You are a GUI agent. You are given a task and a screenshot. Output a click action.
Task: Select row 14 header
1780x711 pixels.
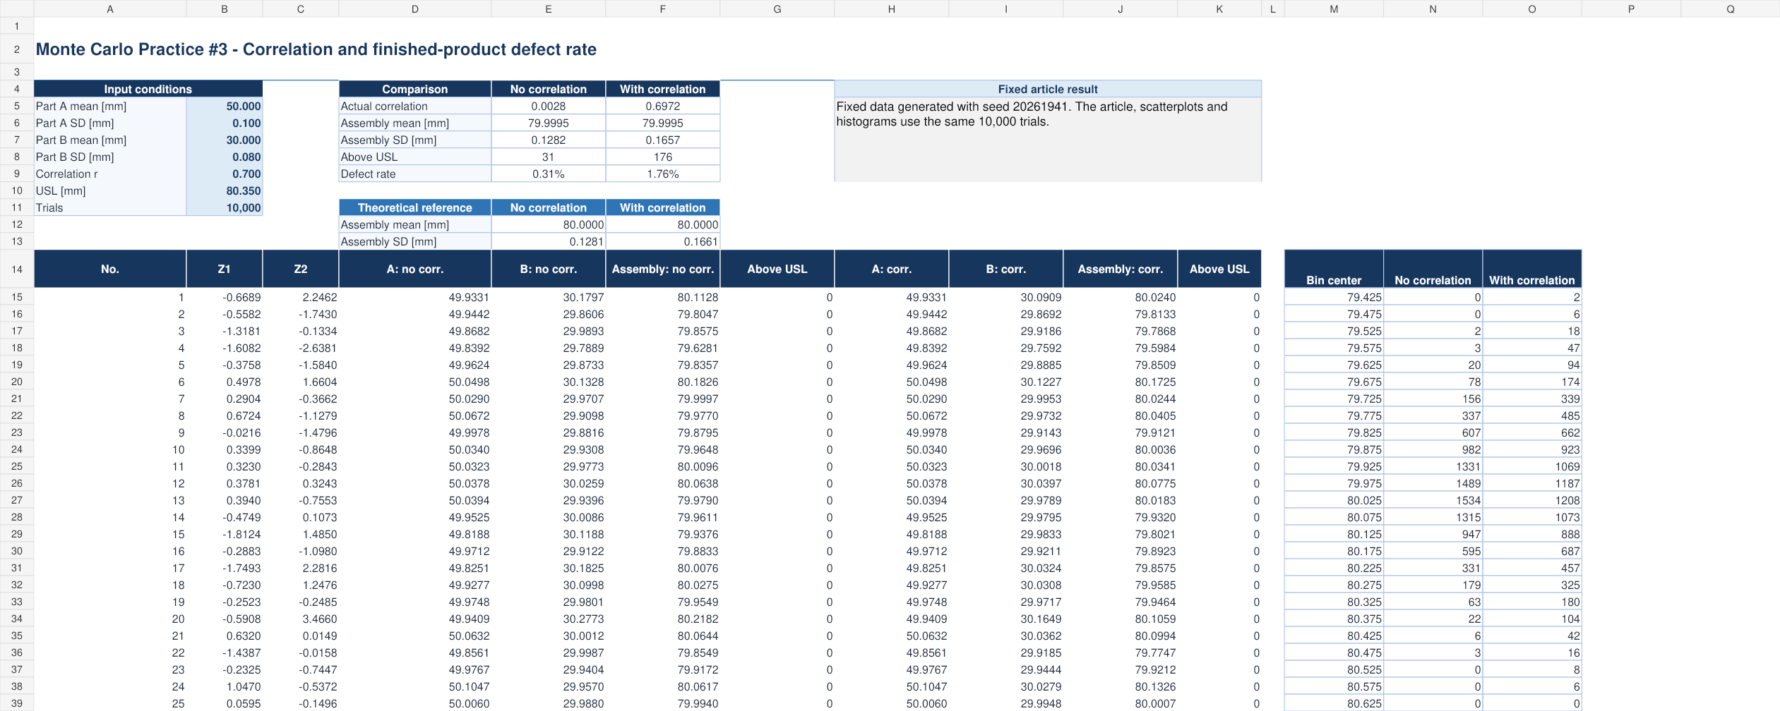(17, 269)
